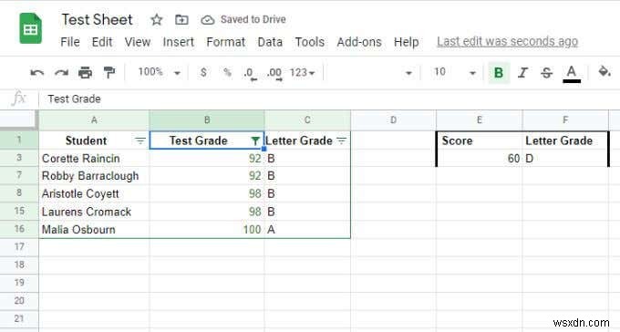Open the text color picker
620x332 pixels.
[572, 73]
